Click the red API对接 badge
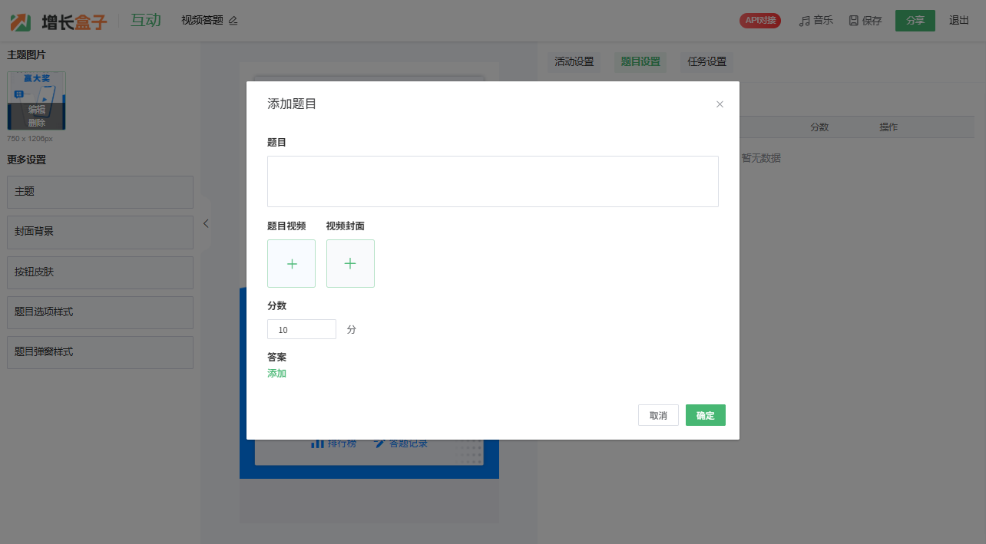This screenshot has width=986, height=544. coord(759,21)
